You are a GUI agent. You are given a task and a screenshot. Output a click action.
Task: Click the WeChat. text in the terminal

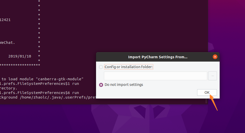7,43
